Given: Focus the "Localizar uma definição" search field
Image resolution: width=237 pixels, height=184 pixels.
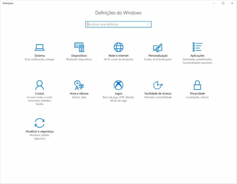Looking at the screenshot, I should click(x=118, y=24).
